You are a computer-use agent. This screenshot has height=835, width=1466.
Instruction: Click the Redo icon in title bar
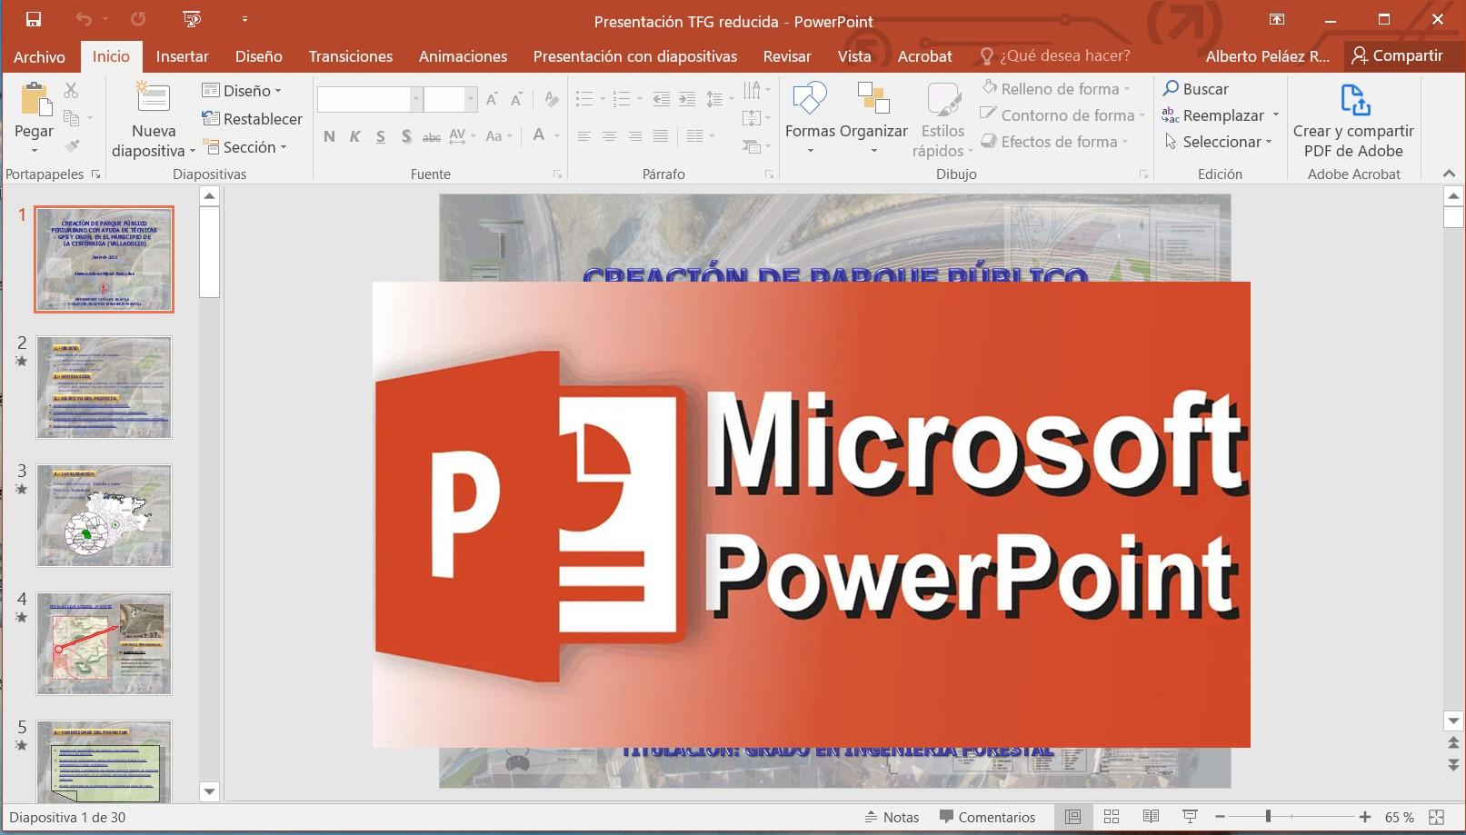[x=138, y=19]
